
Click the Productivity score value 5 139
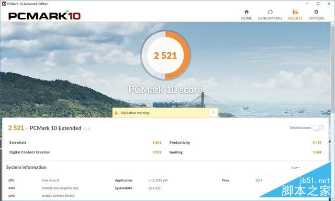317,143
